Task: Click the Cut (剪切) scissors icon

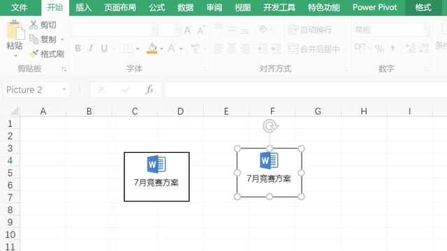Action: [34, 25]
